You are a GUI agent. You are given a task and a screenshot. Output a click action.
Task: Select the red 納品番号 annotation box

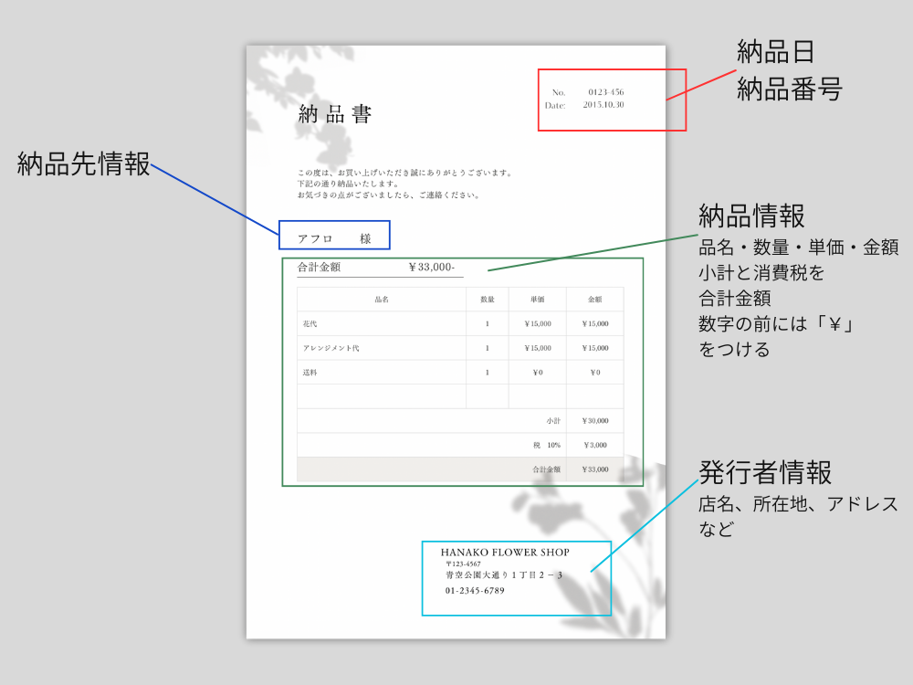(x=612, y=99)
